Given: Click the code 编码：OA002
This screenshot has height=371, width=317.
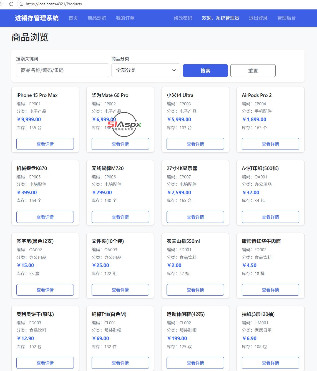Looking at the screenshot, I should [29, 250].
